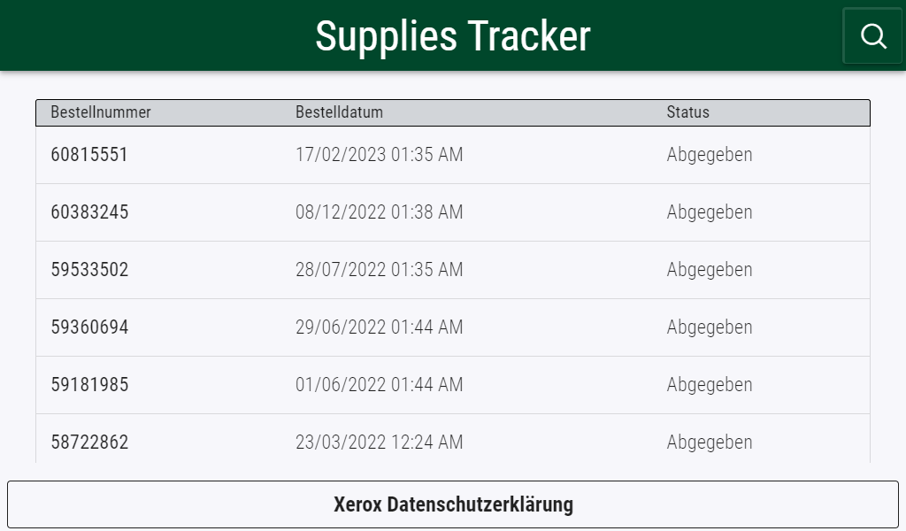Click the Supplies Tracker title
This screenshot has width=906, height=531.
(453, 35)
